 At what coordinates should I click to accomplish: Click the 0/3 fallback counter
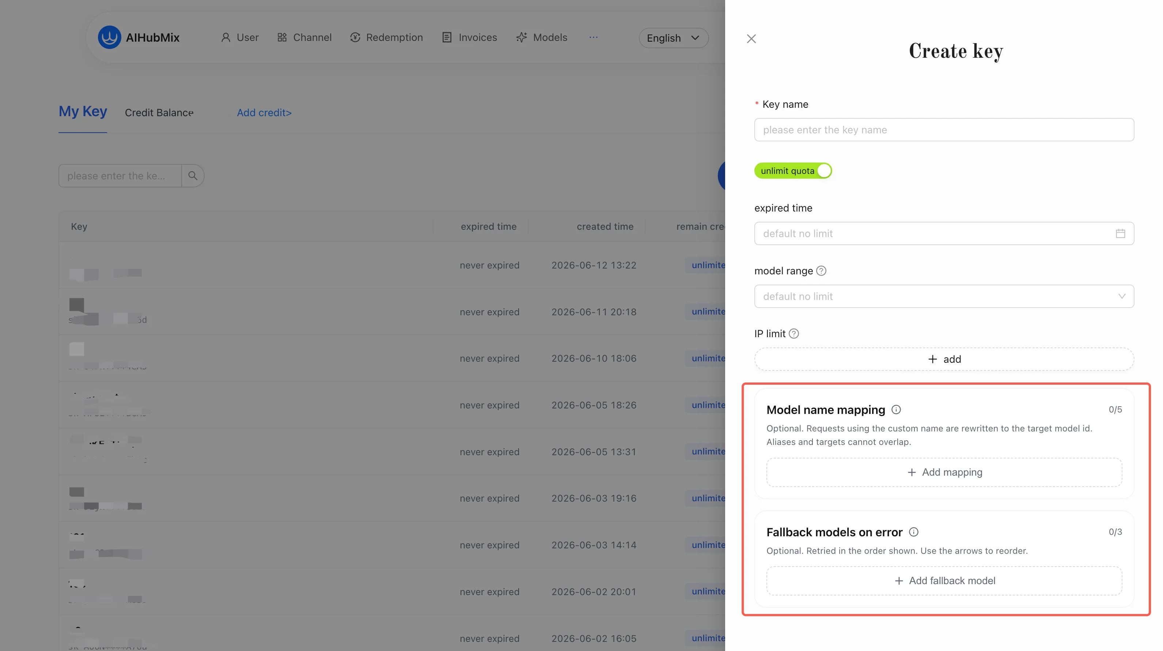click(x=1115, y=532)
